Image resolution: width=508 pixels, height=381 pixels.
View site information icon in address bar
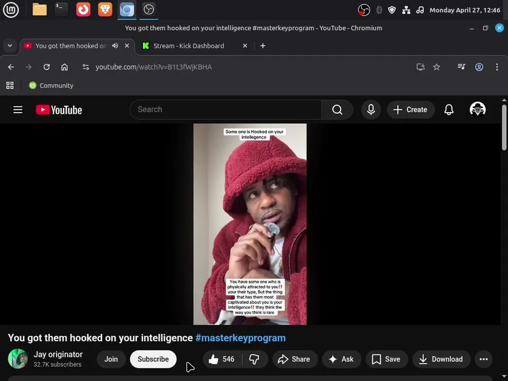point(86,67)
